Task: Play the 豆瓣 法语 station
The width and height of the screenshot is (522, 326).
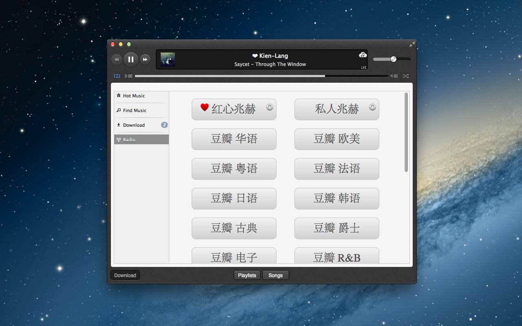Action: point(337,169)
